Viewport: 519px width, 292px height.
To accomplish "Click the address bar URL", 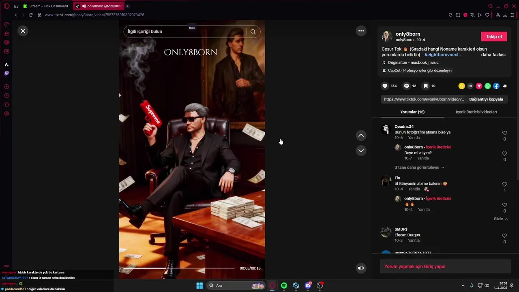I will pos(94,15).
